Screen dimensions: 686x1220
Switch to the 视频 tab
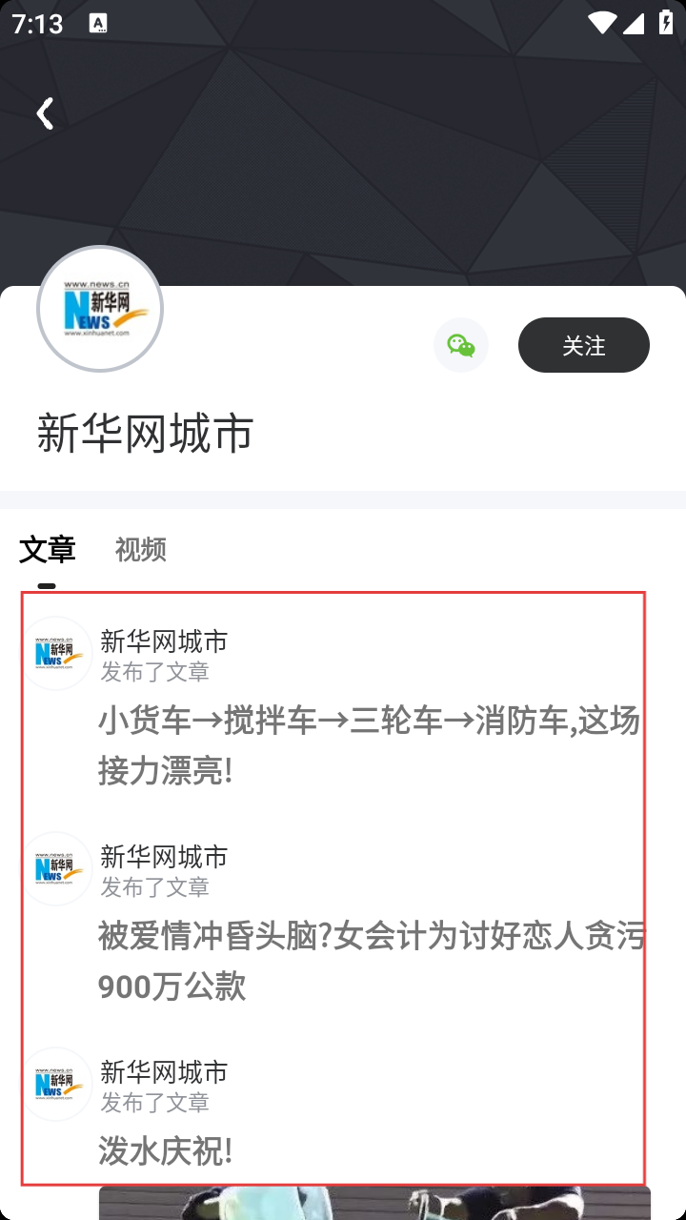tap(141, 549)
